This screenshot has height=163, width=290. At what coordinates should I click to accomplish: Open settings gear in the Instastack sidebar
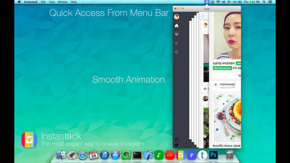[x=176, y=145]
